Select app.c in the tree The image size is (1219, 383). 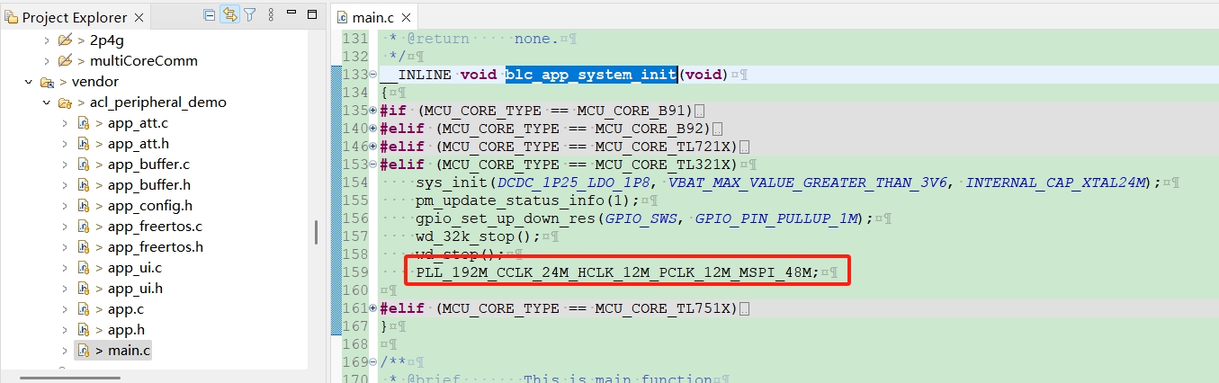click(126, 309)
